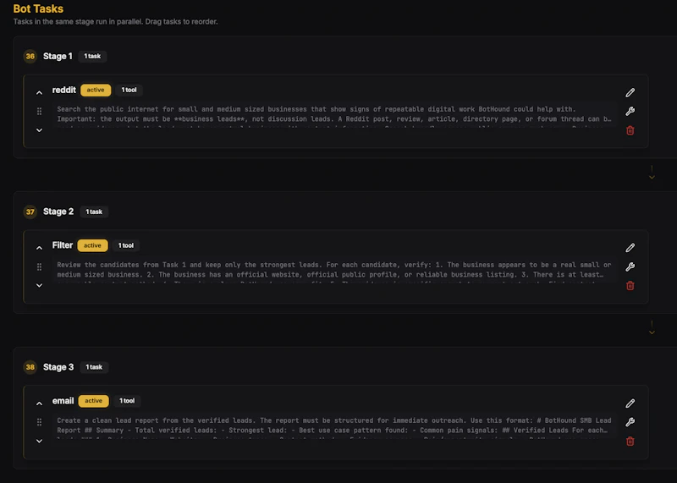The height and width of the screenshot is (483, 677).
Task: Move email task up with chevron
Action: click(39, 403)
